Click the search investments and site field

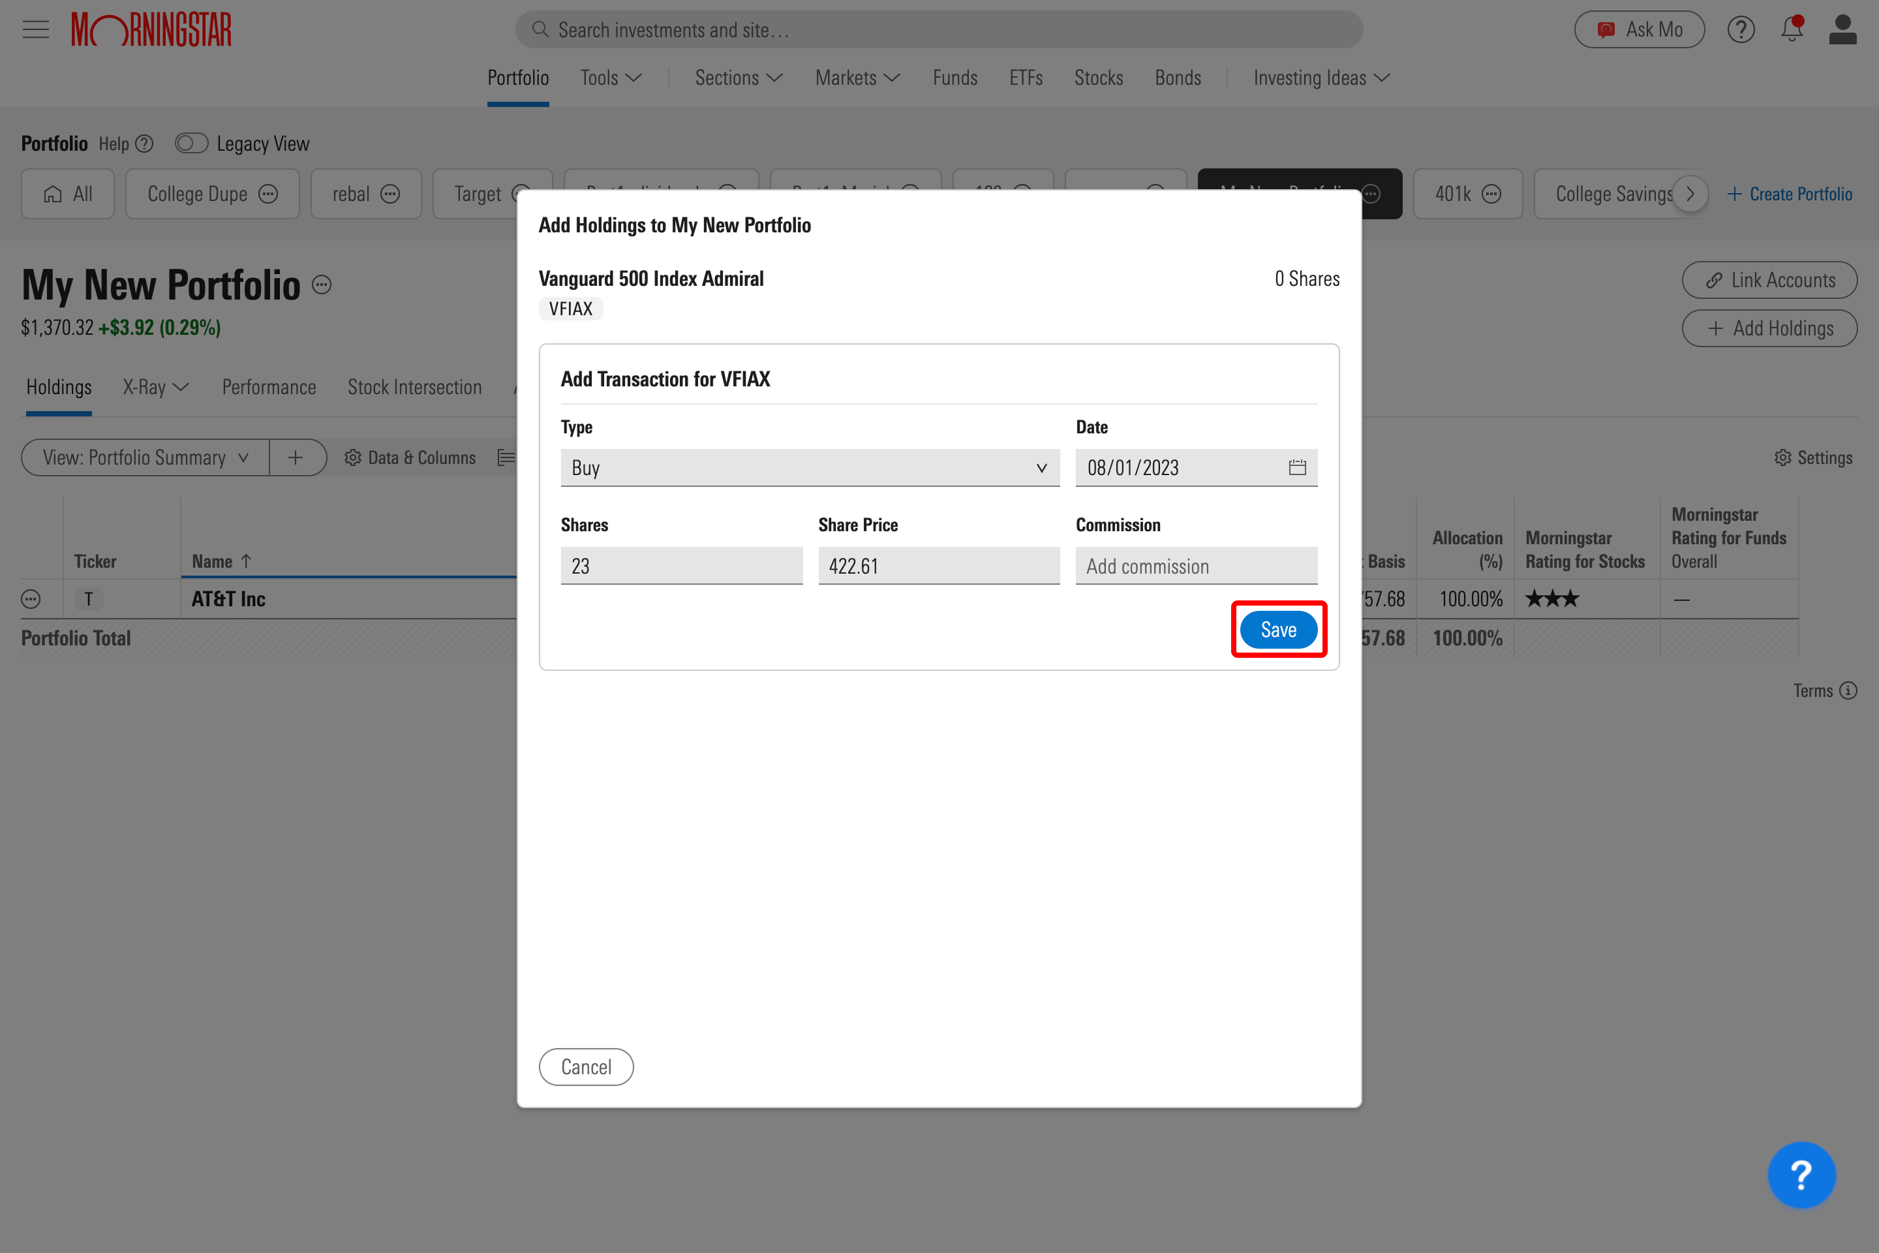click(939, 29)
